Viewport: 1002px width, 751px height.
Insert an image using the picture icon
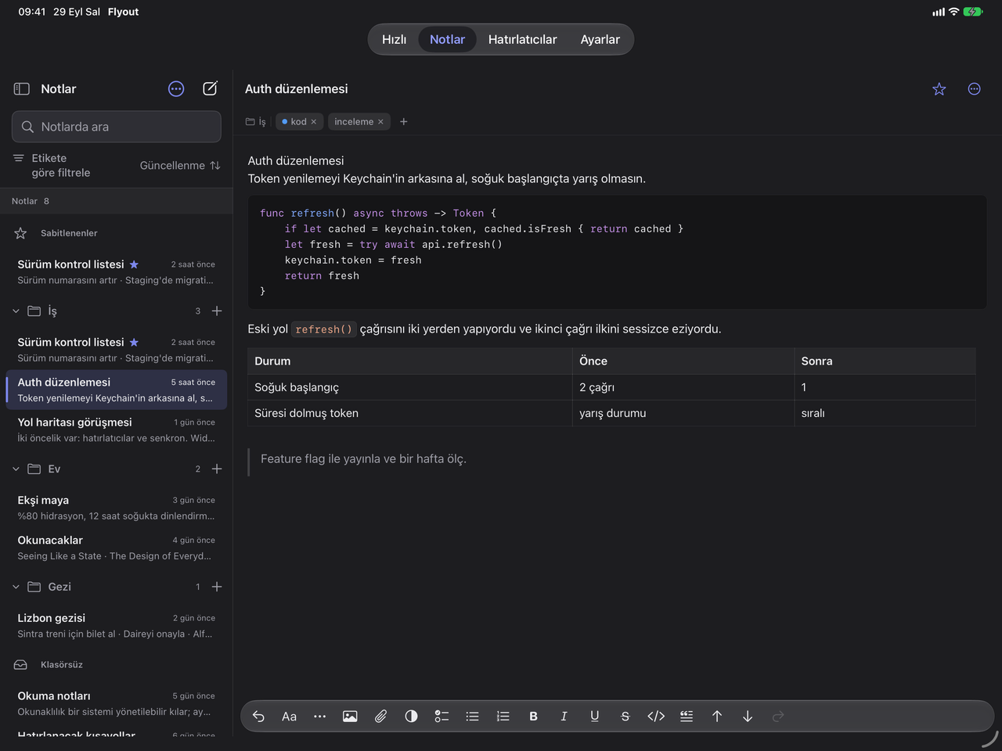[350, 717]
